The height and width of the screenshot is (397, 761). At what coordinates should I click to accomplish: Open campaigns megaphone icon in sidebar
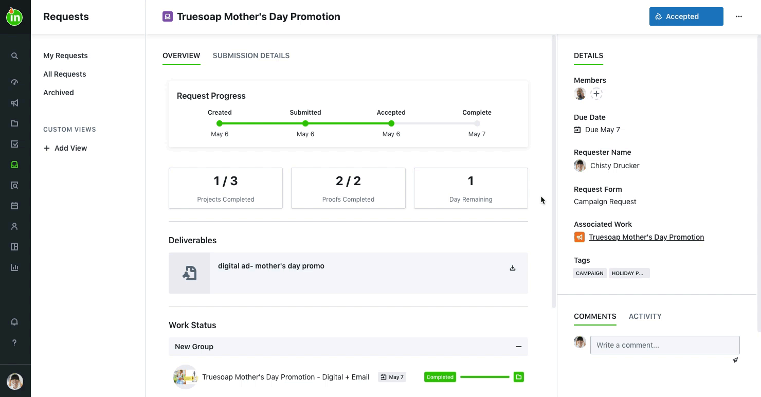point(14,103)
